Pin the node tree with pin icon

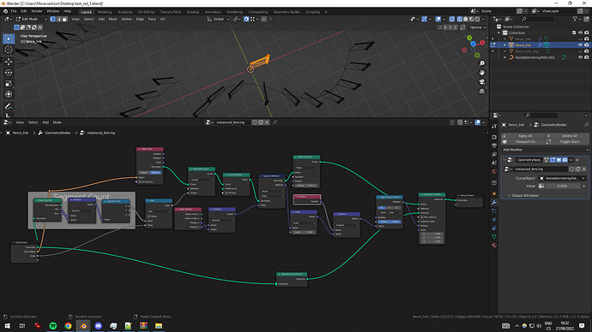pos(275,122)
